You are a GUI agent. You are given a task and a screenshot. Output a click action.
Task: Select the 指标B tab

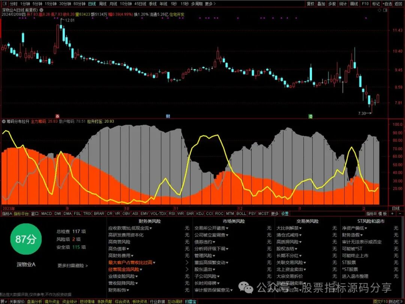click(x=371, y=213)
